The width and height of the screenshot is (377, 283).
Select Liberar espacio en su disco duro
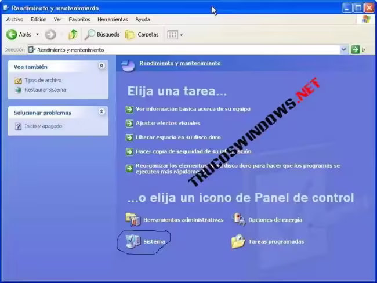[178, 137]
